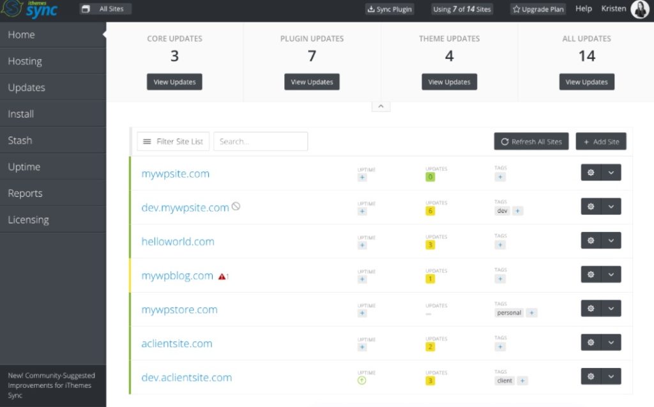Open the Uptime sidebar section
The width and height of the screenshot is (654, 407).
(x=24, y=167)
